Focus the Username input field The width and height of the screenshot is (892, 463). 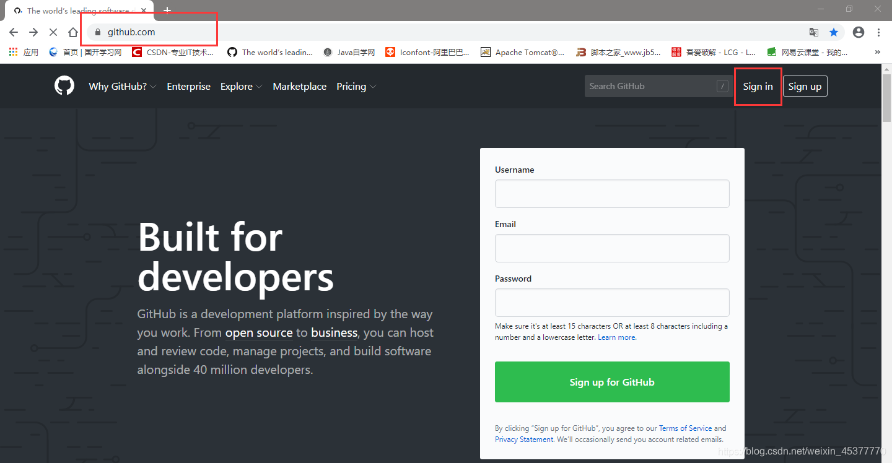612,194
